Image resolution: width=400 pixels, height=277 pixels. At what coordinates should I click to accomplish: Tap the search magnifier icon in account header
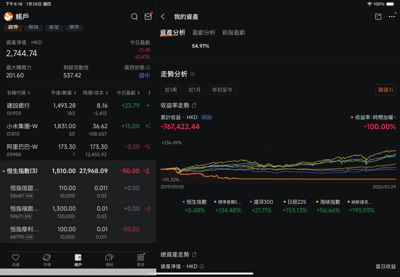134,17
